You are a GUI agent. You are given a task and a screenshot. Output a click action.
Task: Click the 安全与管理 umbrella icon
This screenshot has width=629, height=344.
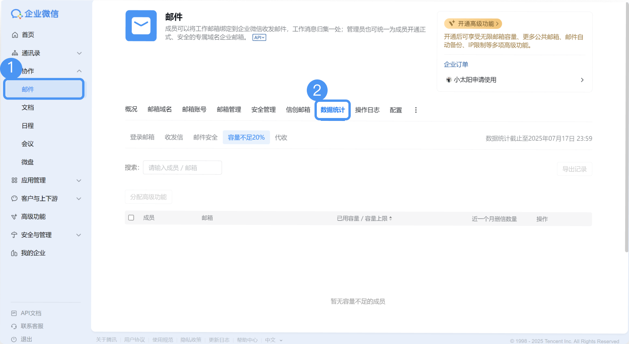pyautogui.click(x=14, y=235)
